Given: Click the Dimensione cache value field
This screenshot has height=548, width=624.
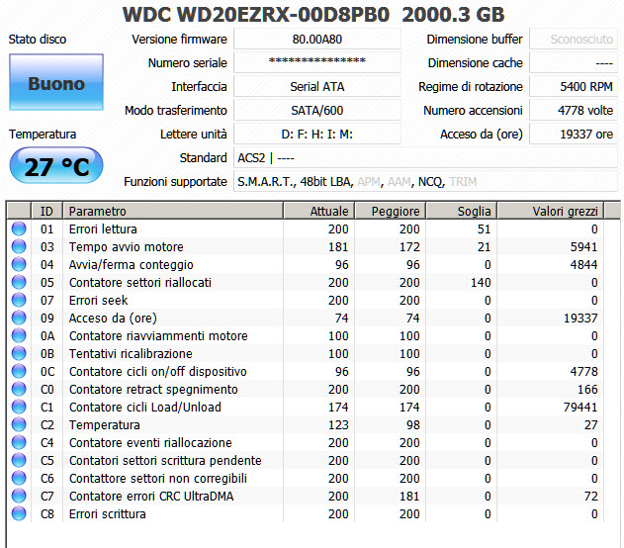Looking at the screenshot, I should [x=574, y=62].
